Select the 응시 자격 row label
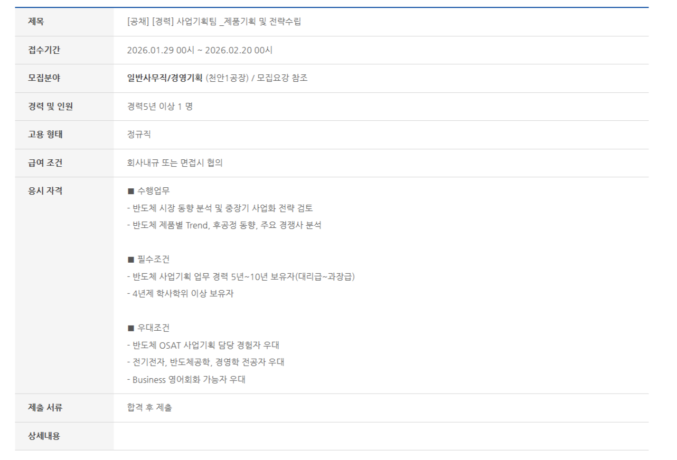The width and height of the screenshot is (677, 460). (45, 191)
